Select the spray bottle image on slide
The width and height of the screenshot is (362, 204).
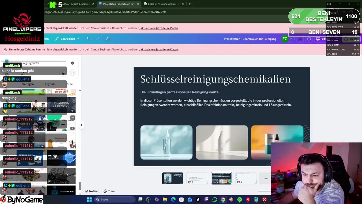[x=166, y=143]
